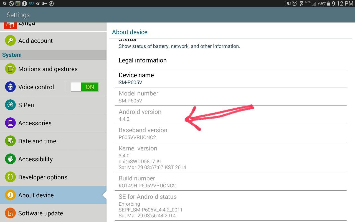
Task: Open Accessories settings
Action: (53, 123)
